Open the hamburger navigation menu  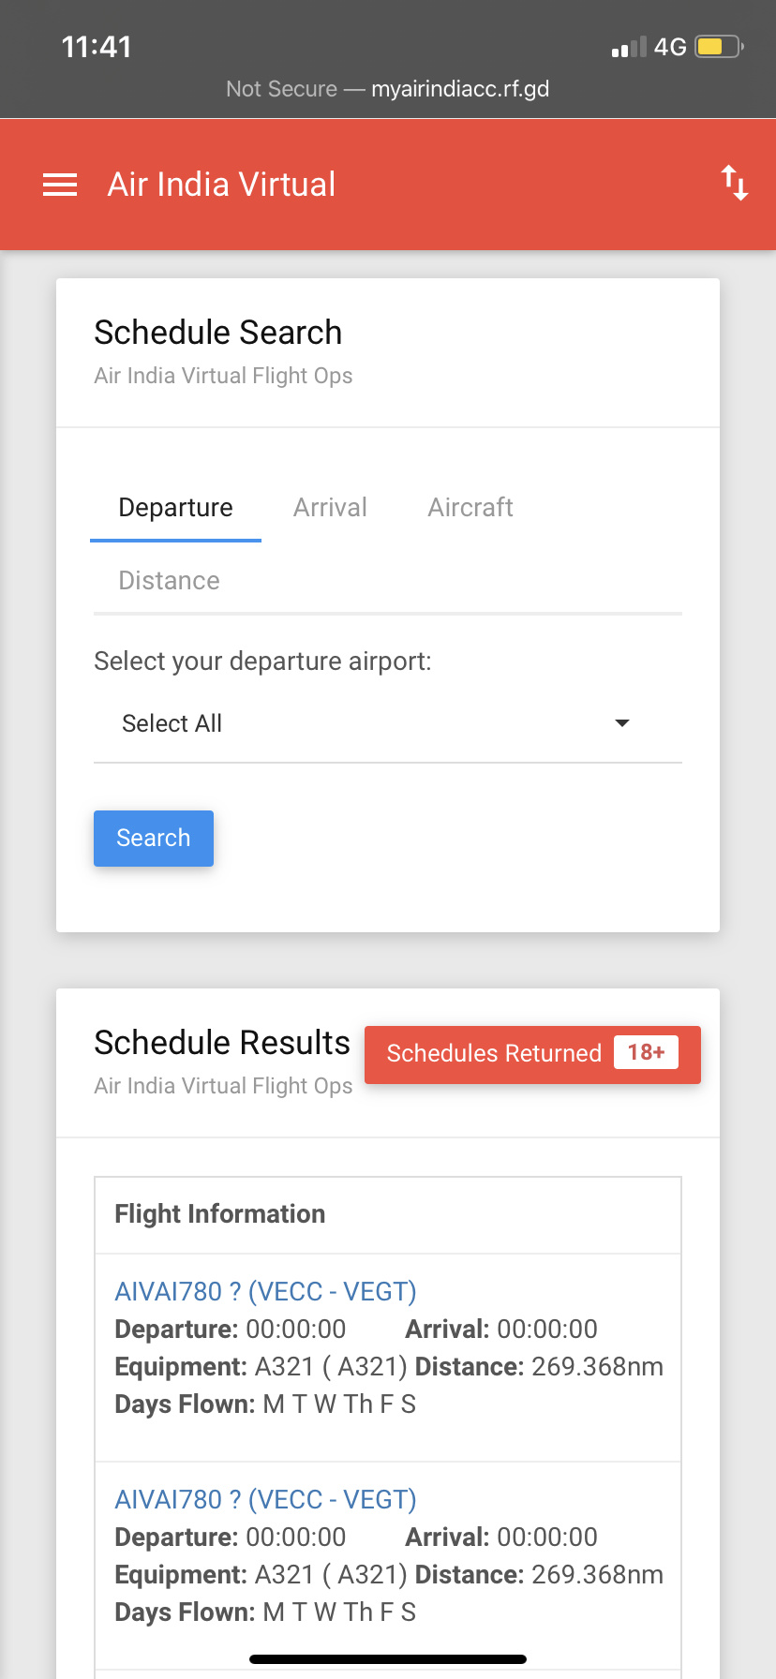[x=60, y=185]
